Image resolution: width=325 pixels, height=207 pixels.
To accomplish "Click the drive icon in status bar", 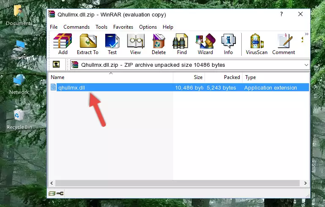I will (x=52, y=193).
